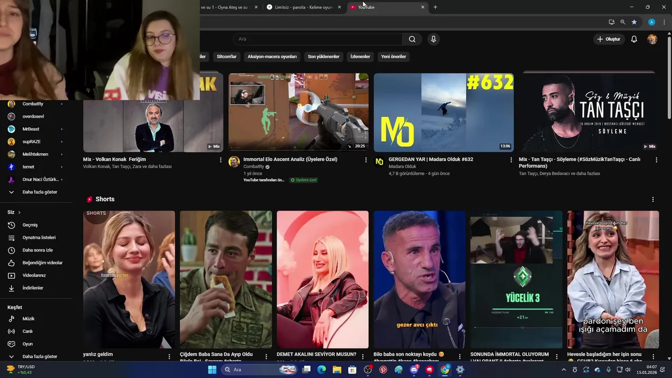Open the YÜCELİK 3 Valorant short
The width and height of the screenshot is (672, 378).
point(516,279)
